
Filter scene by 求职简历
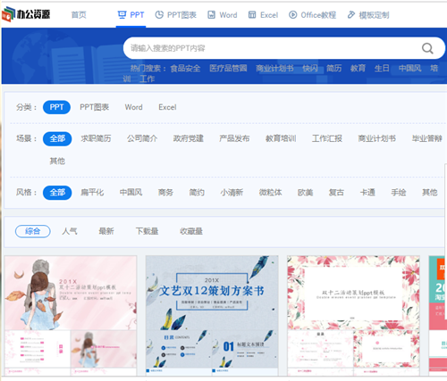[96, 138]
